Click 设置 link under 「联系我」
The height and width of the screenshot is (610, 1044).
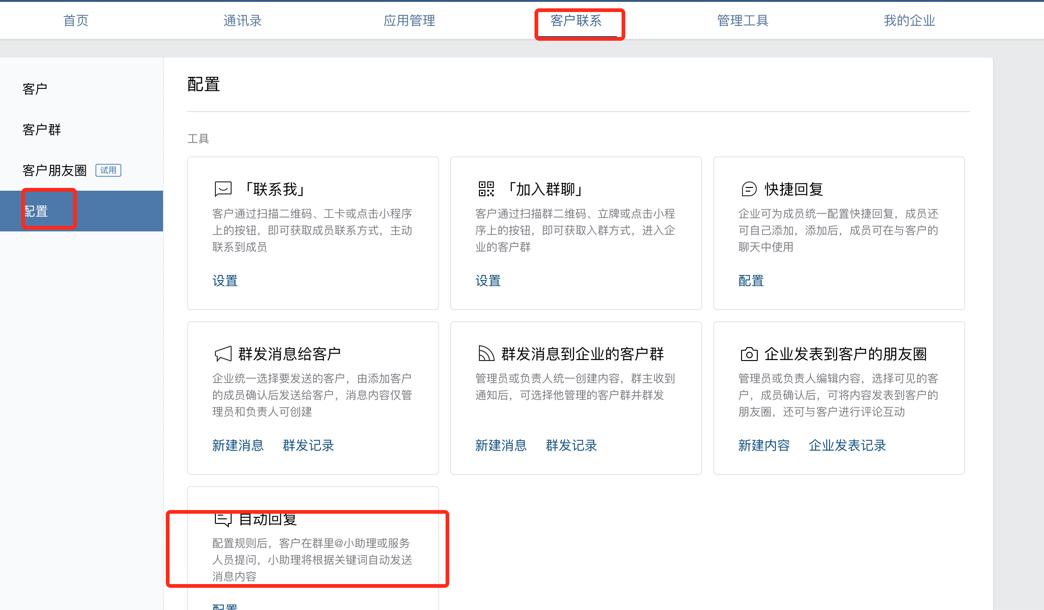[x=225, y=280]
